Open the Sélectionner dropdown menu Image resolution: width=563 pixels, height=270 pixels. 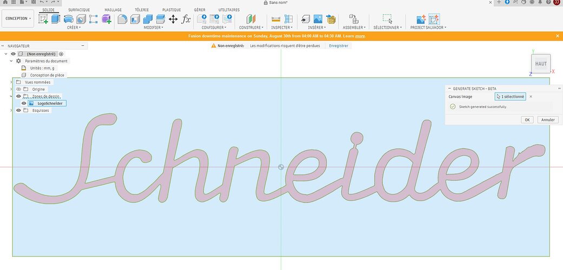click(387, 28)
